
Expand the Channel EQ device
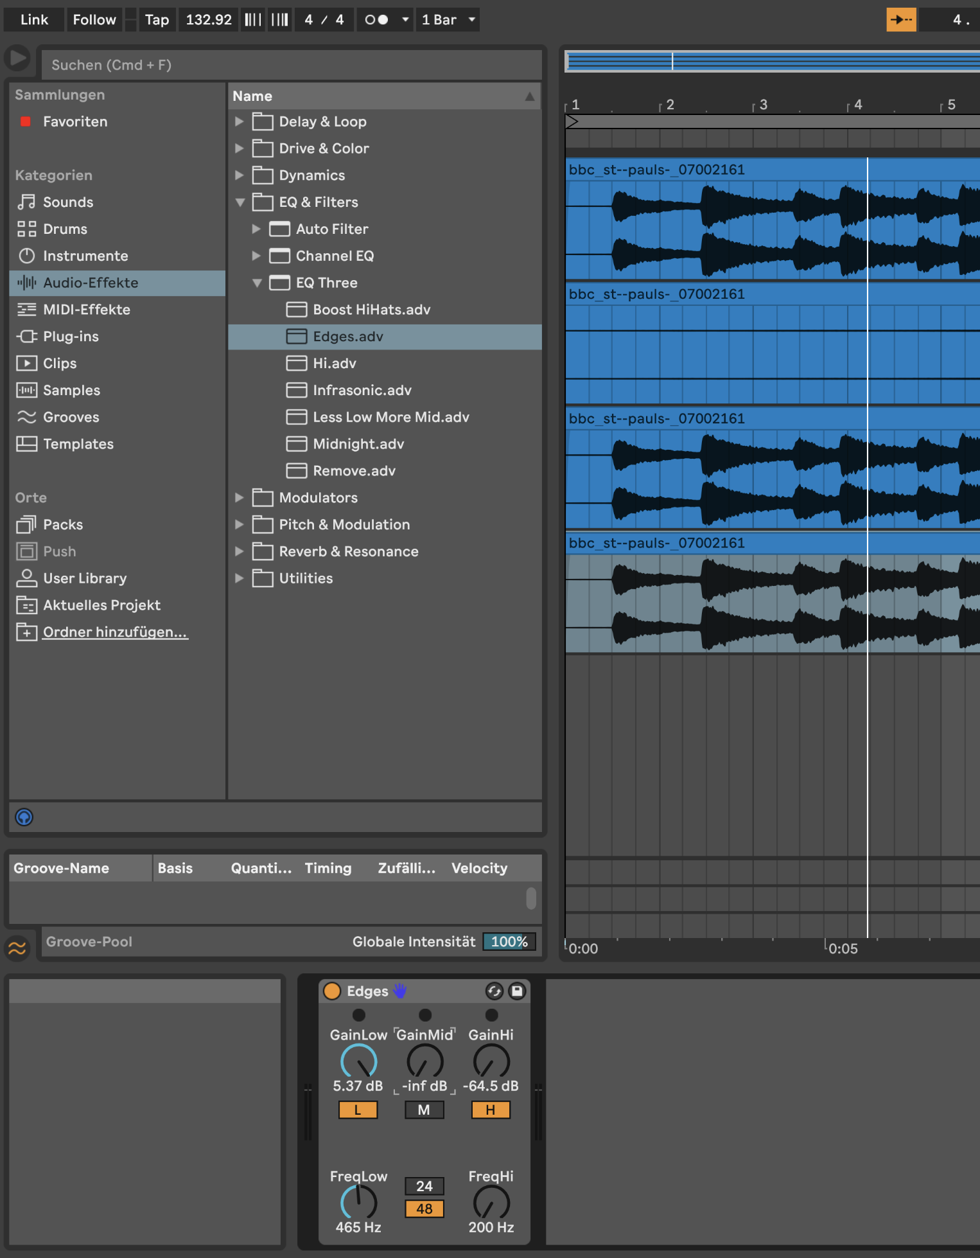pyautogui.click(x=256, y=256)
